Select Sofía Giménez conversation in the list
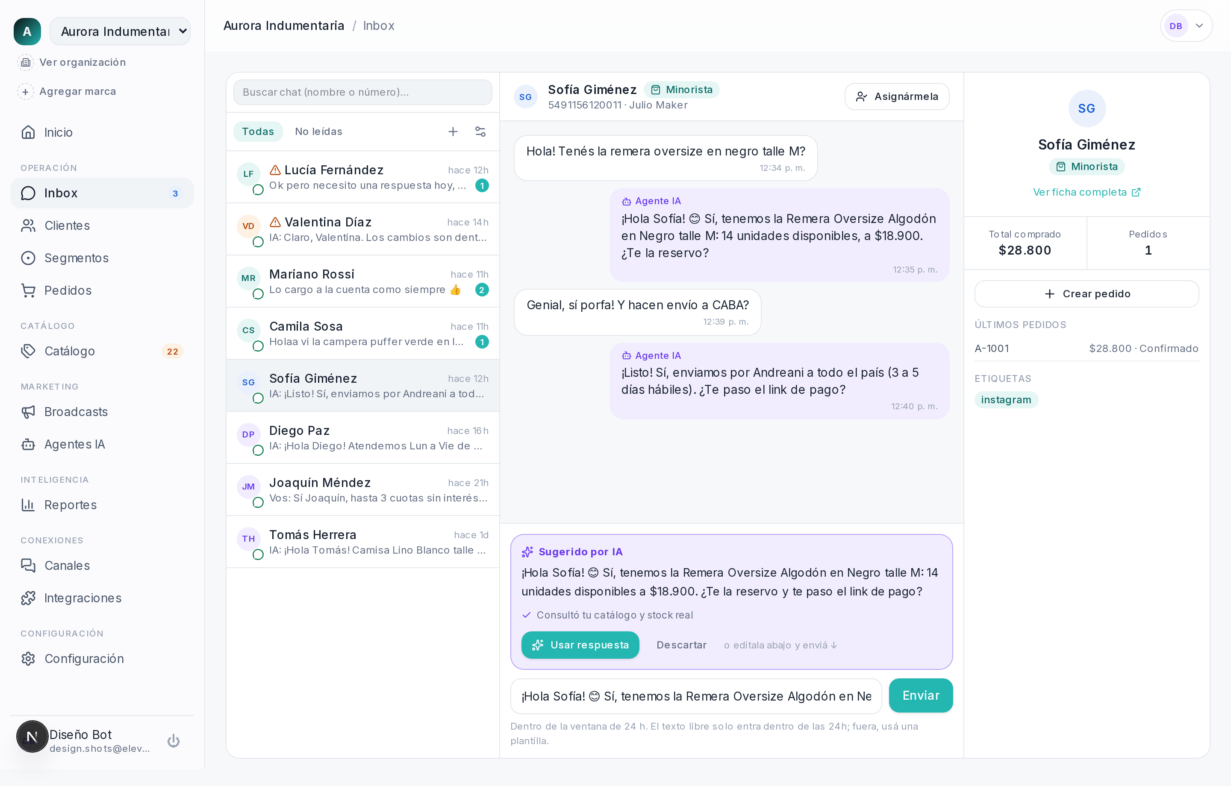 [362, 386]
